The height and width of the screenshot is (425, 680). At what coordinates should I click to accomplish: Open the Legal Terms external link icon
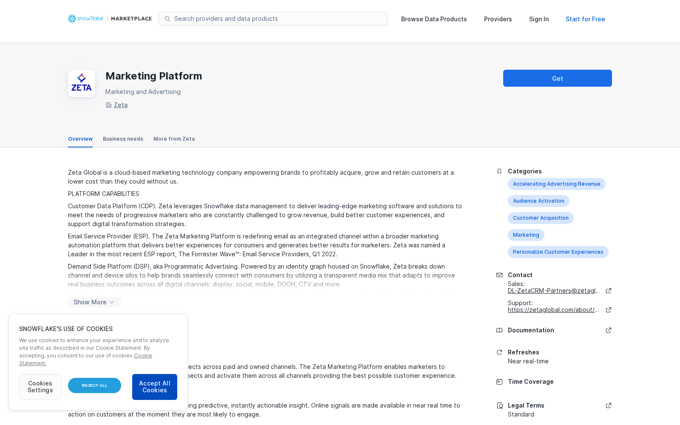609,405
